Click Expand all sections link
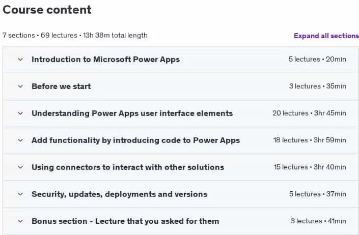 326,36
